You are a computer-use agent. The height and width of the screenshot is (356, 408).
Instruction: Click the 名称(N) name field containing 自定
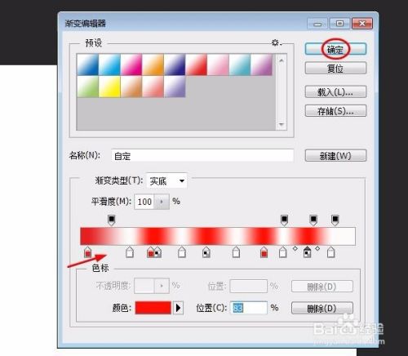(202, 156)
